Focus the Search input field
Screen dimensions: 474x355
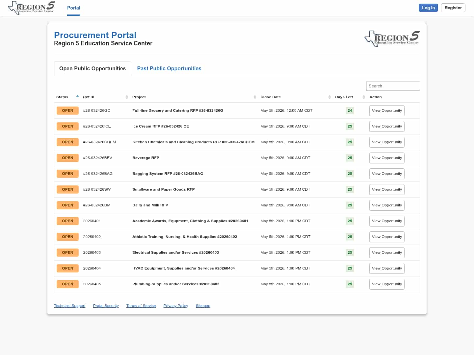click(x=393, y=86)
